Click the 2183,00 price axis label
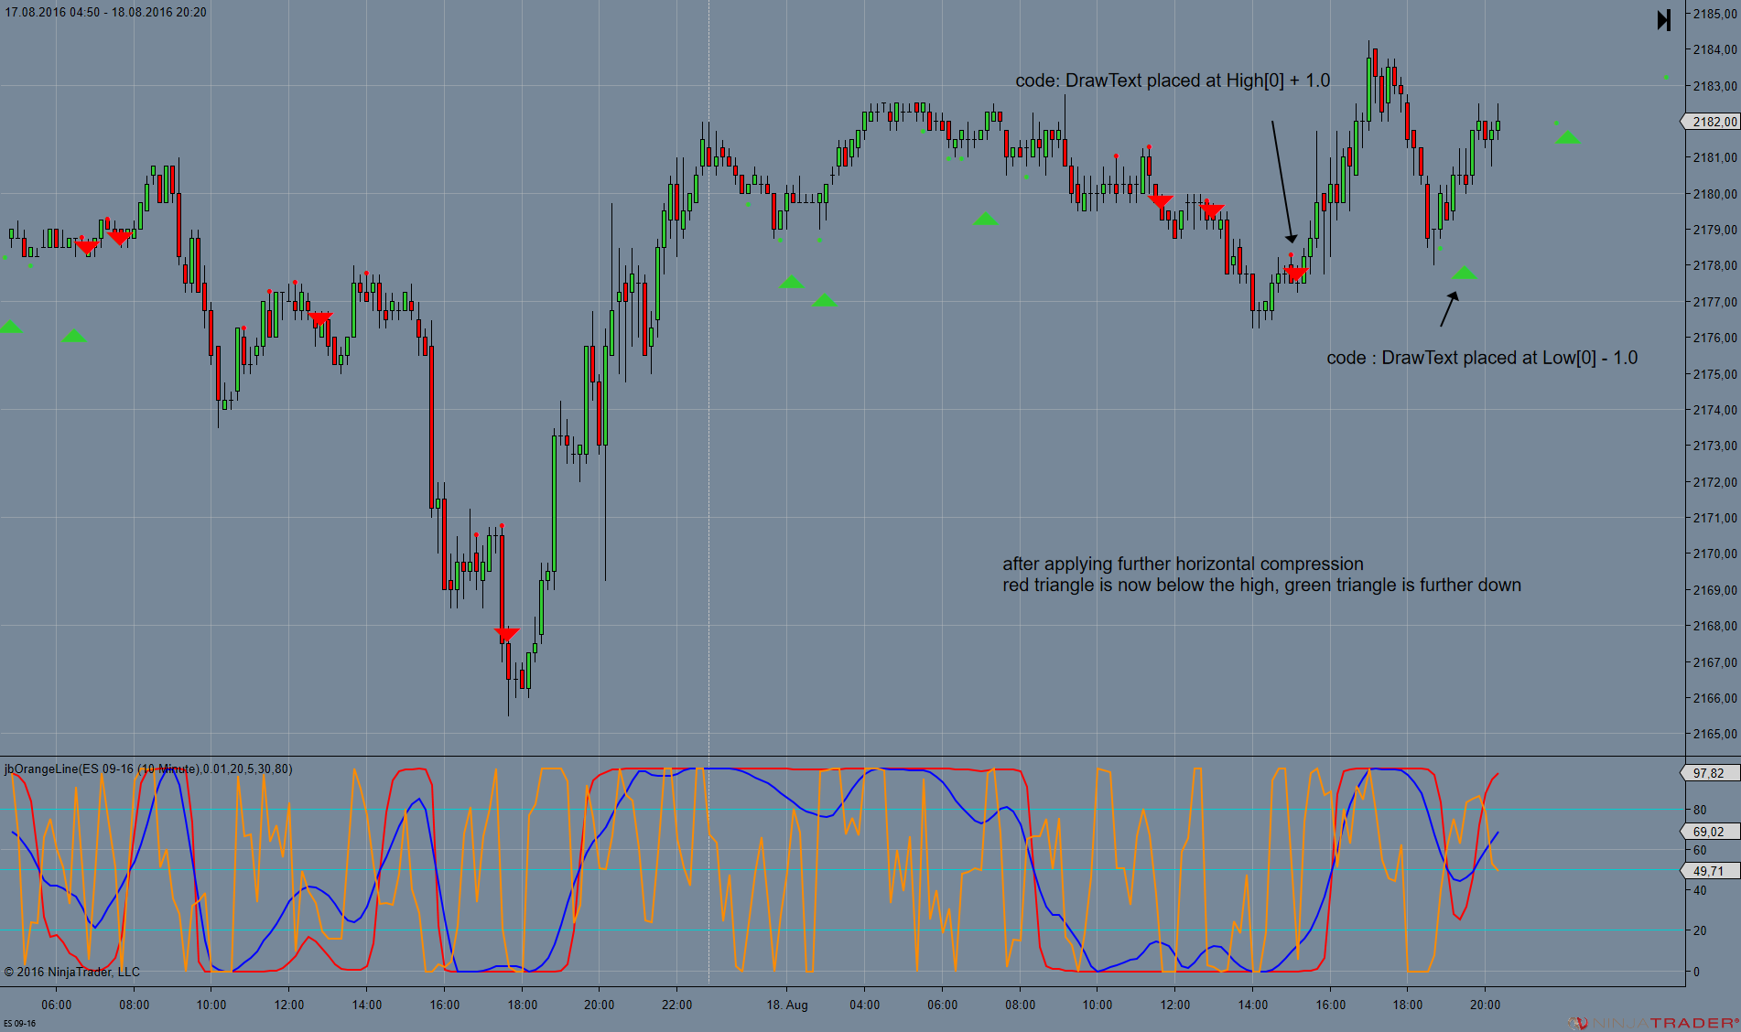Screen dimensions: 1741x1032 [x=1714, y=86]
